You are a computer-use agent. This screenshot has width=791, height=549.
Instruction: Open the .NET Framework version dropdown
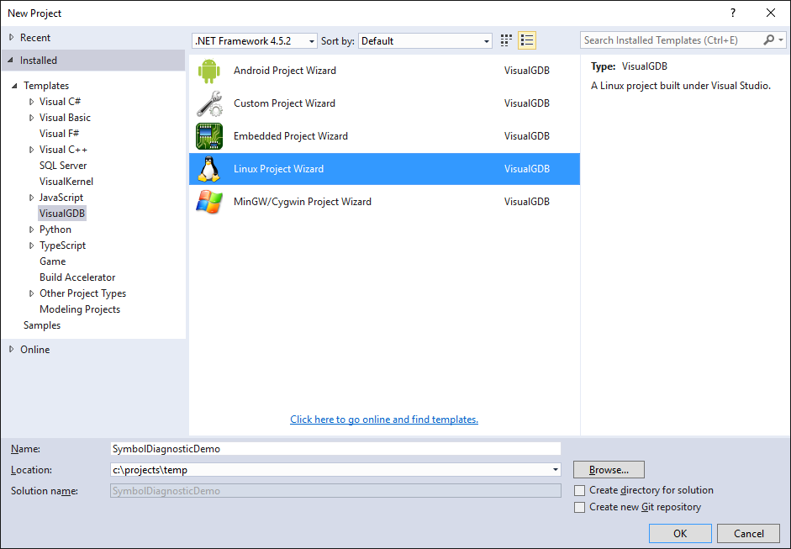click(x=254, y=41)
